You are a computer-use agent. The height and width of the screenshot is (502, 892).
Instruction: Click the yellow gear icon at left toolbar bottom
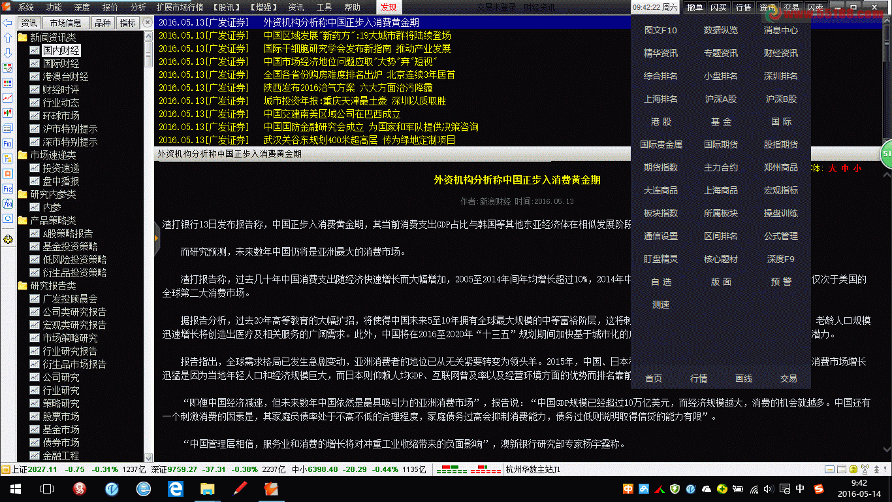pyautogui.click(x=7, y=240)
